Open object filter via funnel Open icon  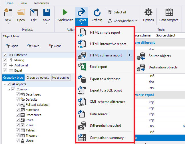point(8,46)
